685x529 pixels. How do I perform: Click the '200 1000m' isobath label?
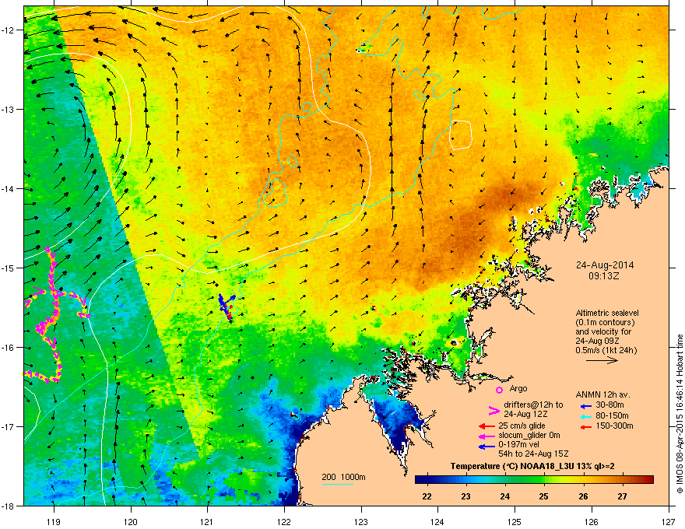343,477
